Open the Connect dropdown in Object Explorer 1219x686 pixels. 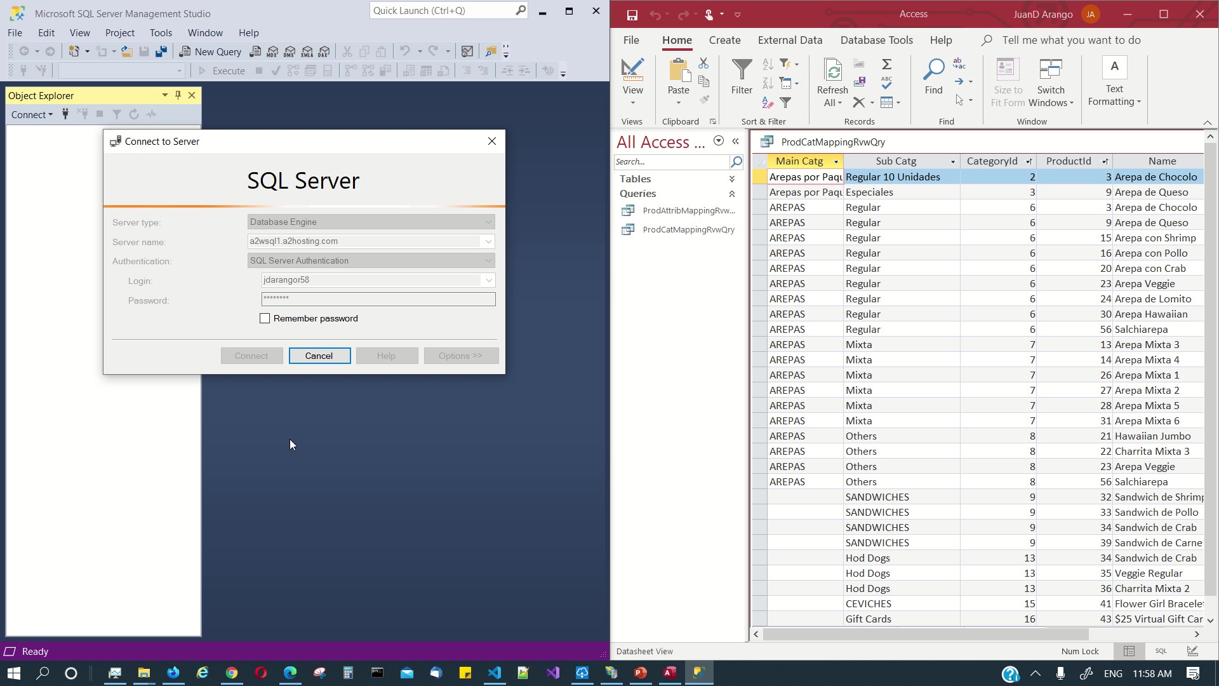click(x=32, y=114)
